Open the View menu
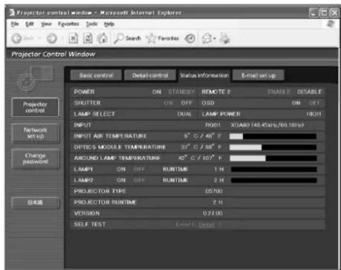The image size is (341, 270). coord(46,24)
